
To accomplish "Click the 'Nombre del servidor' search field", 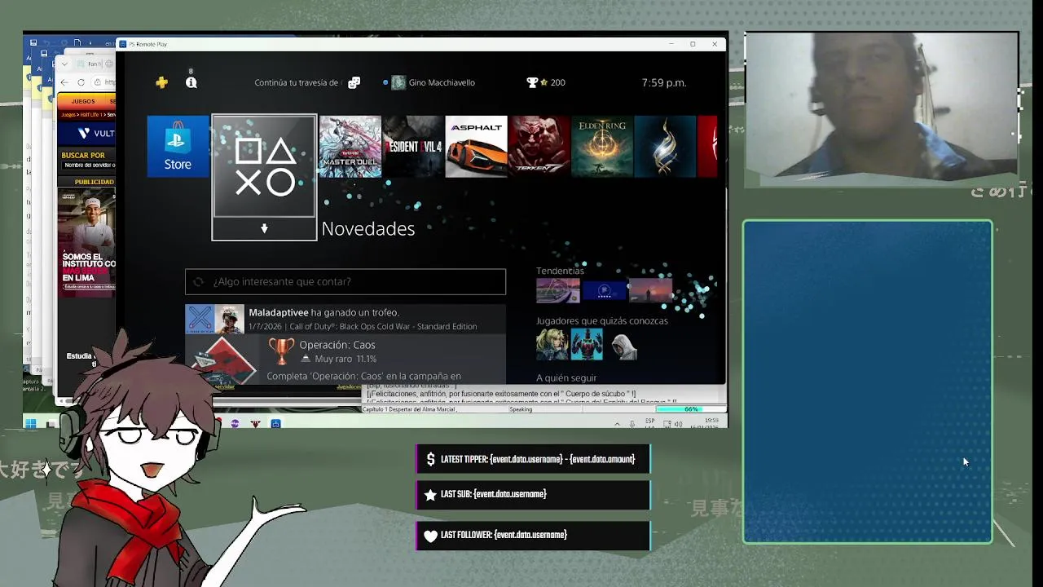I will pyautogui.click(x=88, y=166).
